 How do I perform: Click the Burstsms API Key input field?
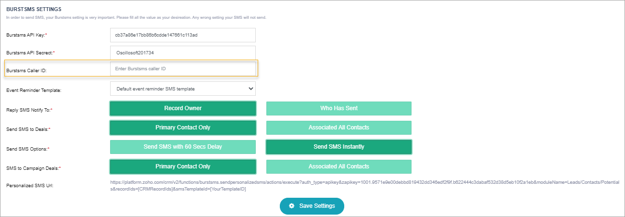click(x=183, y=35)
